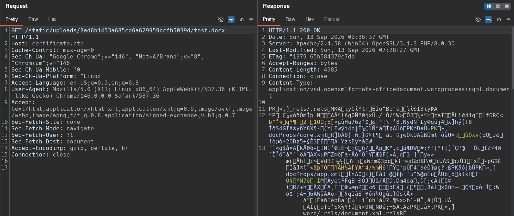Click 'Sec-Ch-Ua-Platform: "Linux"' header line
The image size is (514, 216).
(x=58, y=76)
